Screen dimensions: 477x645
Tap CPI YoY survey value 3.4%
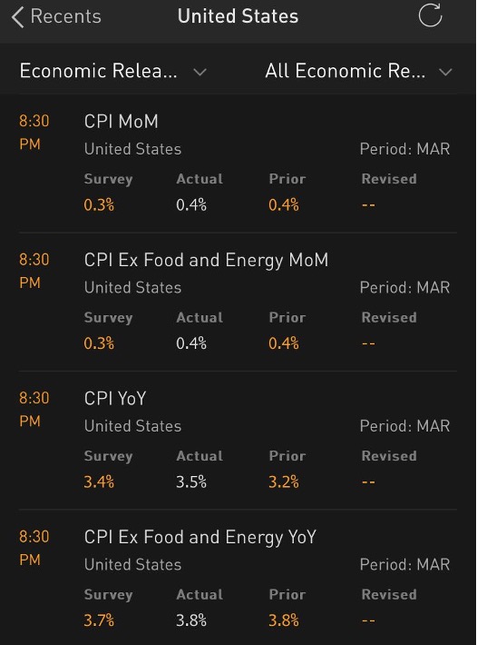click(99, 481)
